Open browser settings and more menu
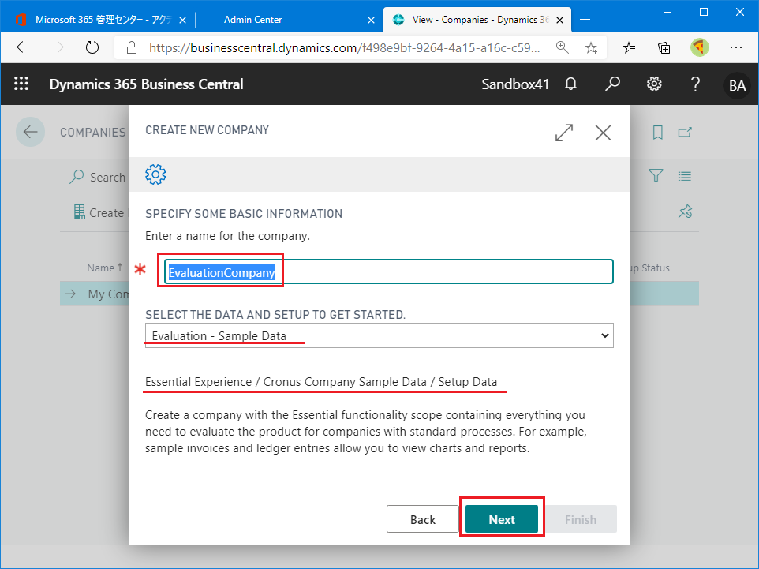 [736, 47]
